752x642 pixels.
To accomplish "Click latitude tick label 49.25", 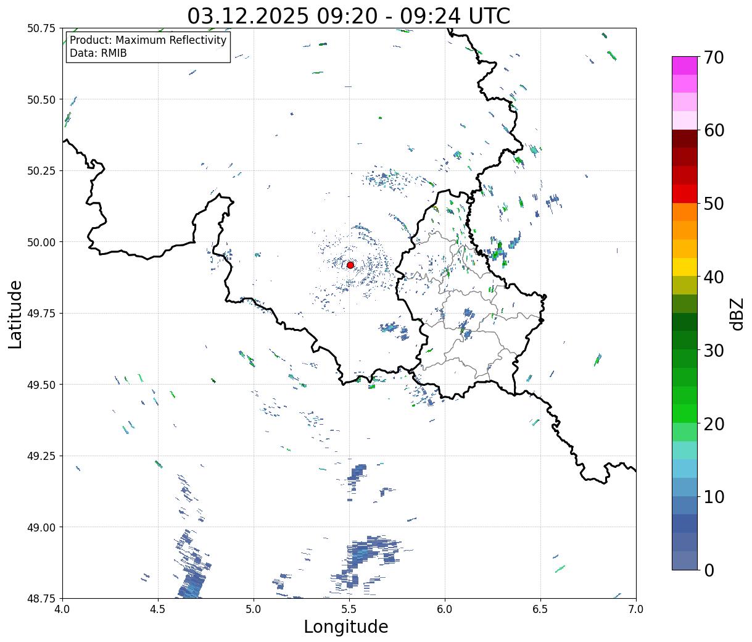I will [x=41, y=456].
